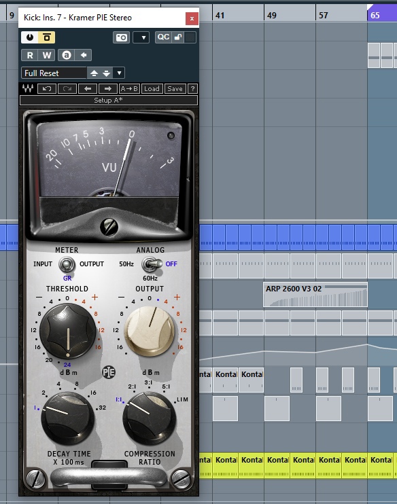The image size is (397, 504).
Task: Click the Setup A* display bar
Action: (x=108, y=101)
